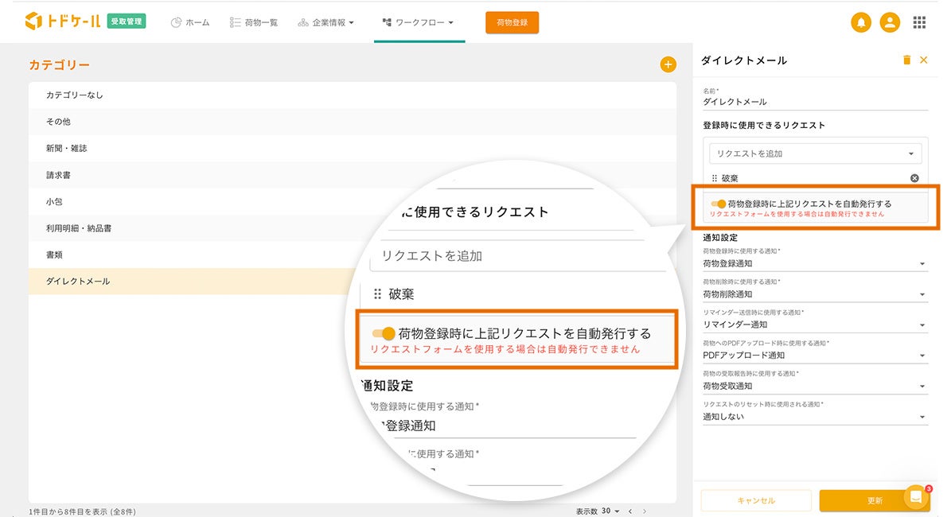Open the apps grid icon
The image size is (951, 517).
[x=919, y=22]
